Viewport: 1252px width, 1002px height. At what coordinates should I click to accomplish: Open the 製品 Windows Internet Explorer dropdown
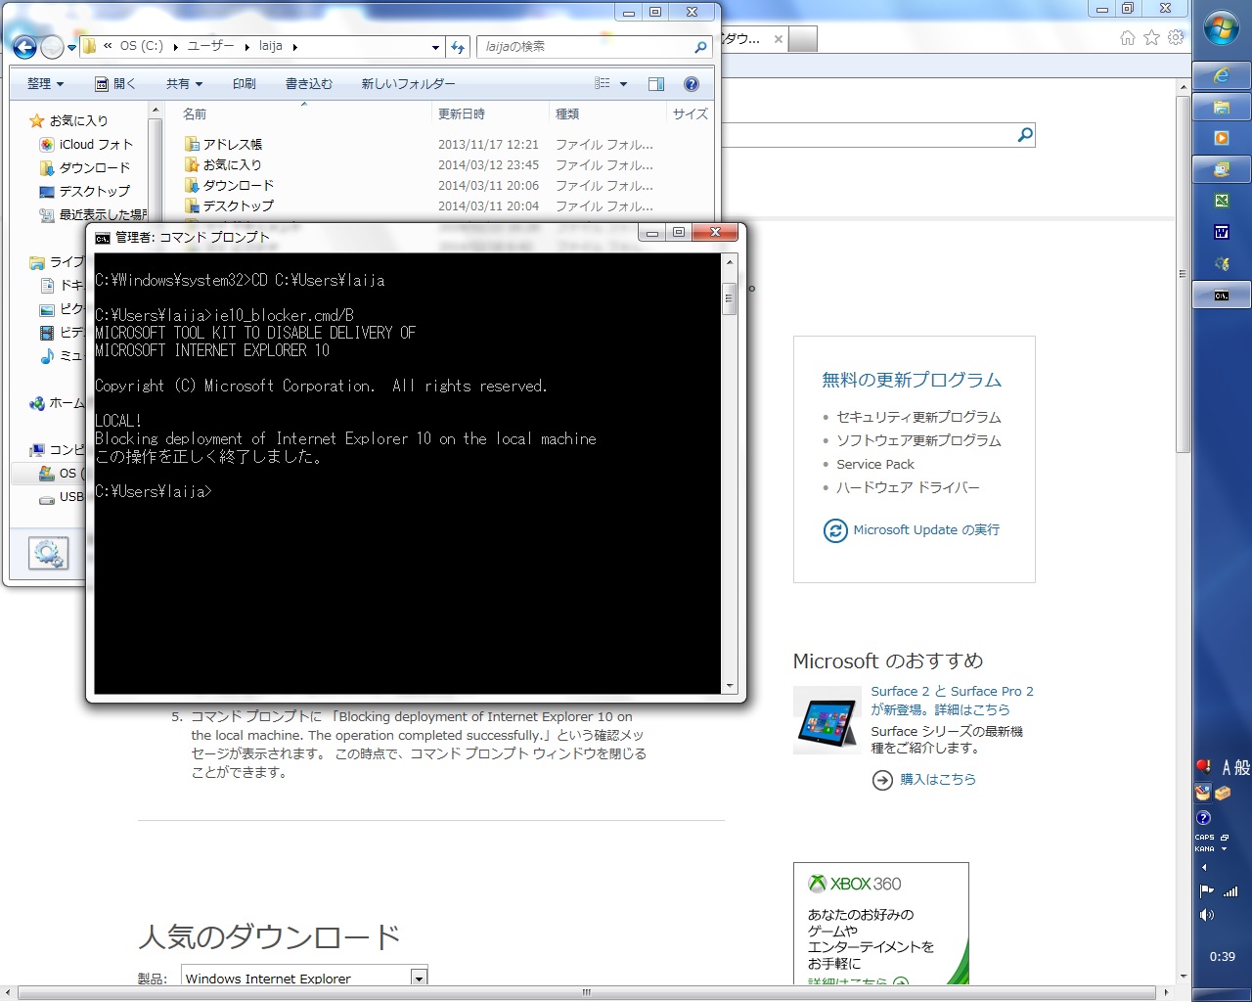pos(306,978)
